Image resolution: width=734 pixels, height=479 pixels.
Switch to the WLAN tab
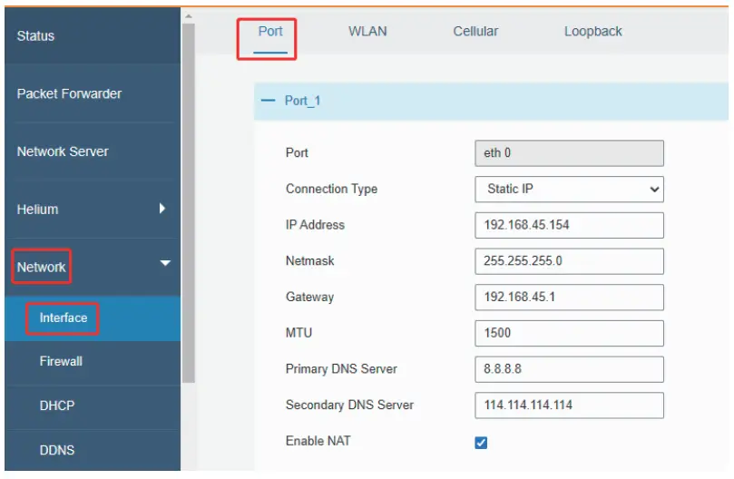367,32
